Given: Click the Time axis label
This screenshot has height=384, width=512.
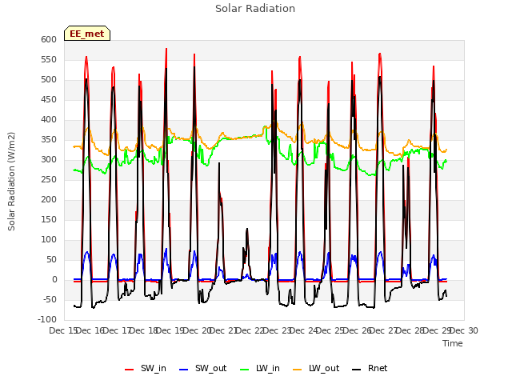Looking at the screenshot, I should coord(453,343).
